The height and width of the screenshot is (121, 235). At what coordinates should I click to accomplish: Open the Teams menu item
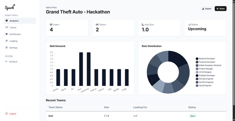point(13,27)
